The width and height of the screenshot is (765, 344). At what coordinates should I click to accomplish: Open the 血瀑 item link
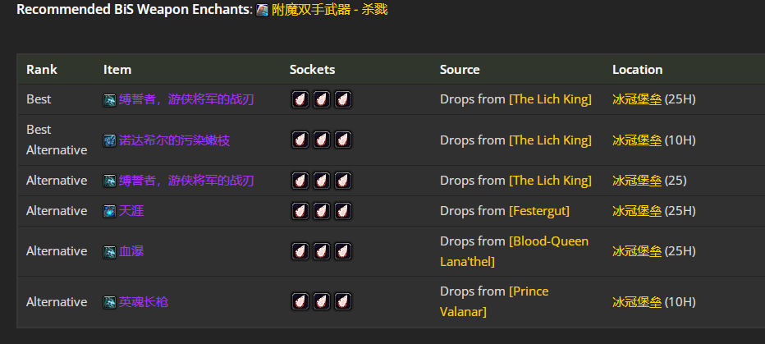coord(131,251)
